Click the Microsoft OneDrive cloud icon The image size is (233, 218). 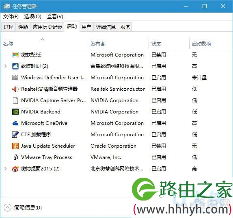pyautogui.click(x=15, y=123)
